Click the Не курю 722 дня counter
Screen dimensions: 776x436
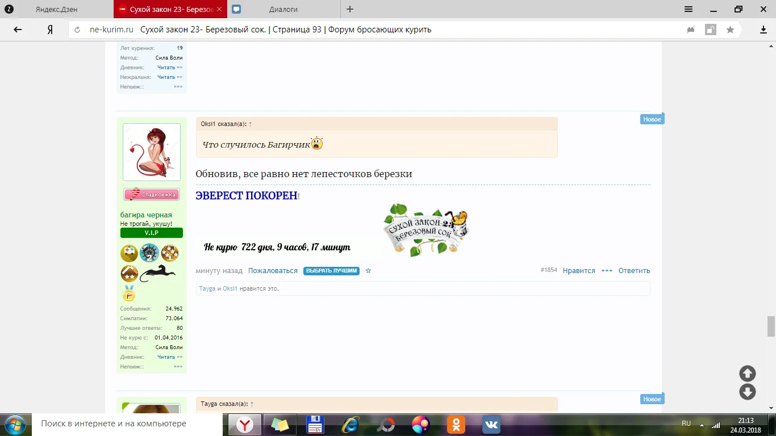click(x=277, y=247)
